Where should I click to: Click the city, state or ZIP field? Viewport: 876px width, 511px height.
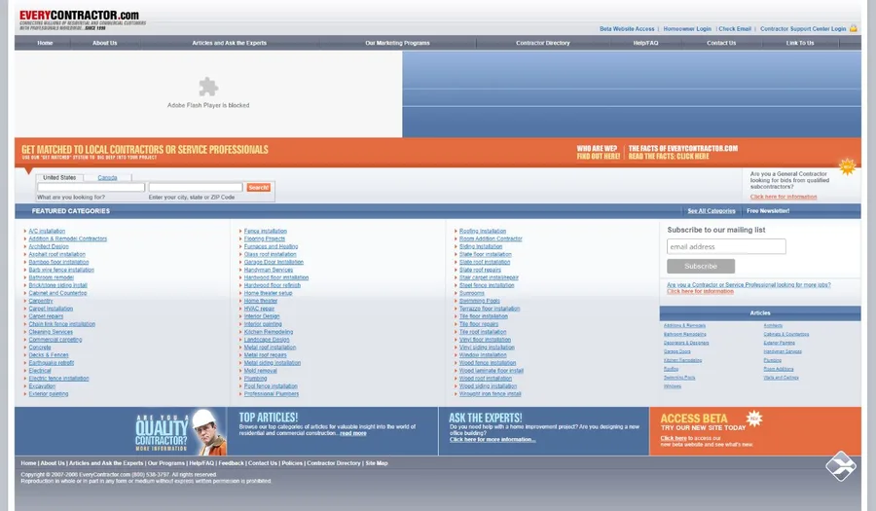196,187
